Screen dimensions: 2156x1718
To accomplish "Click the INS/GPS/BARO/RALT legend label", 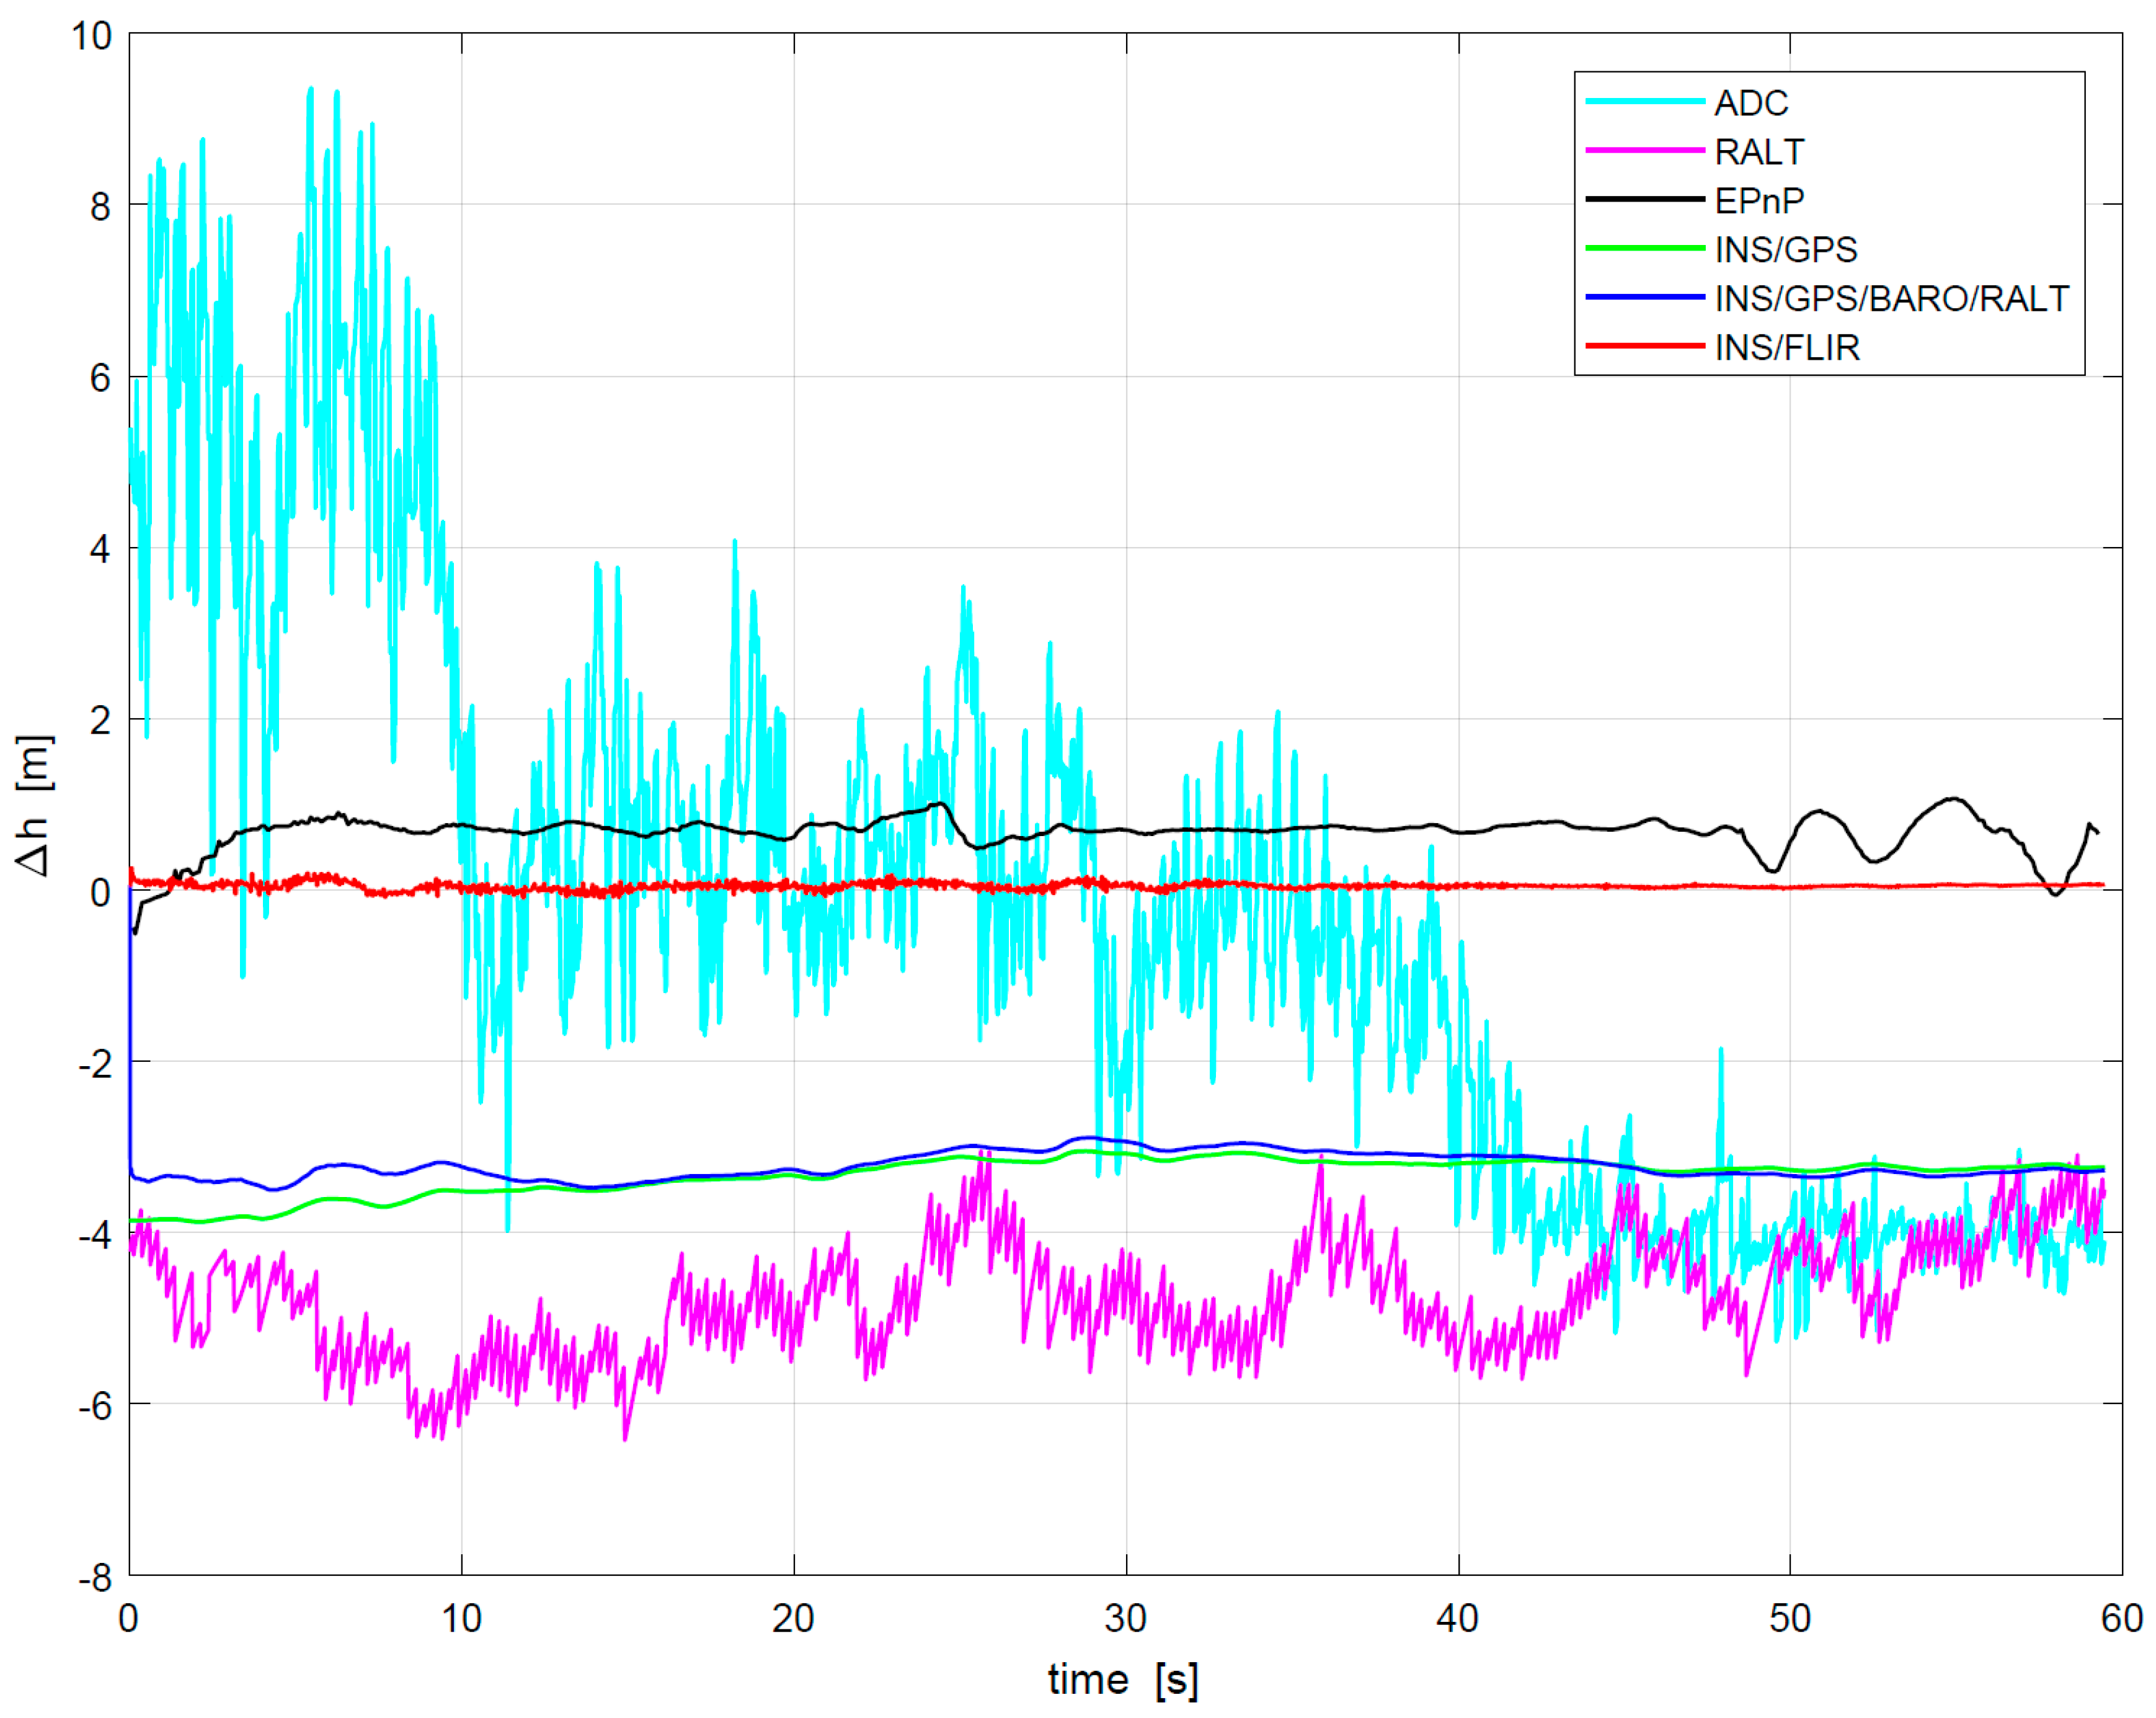I will pyautogui.click(x=1892, y=298).
